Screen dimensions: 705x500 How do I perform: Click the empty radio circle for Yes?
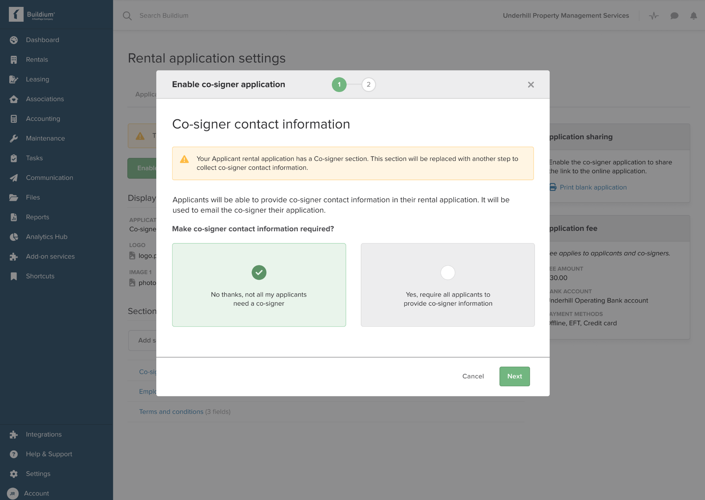(x=448, y=273)
